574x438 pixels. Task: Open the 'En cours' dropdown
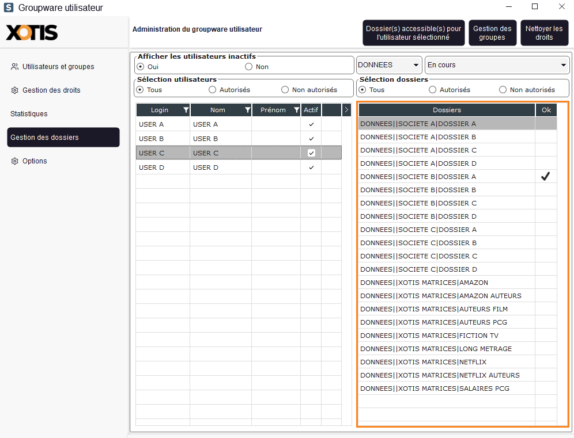(x=497, y=65)
